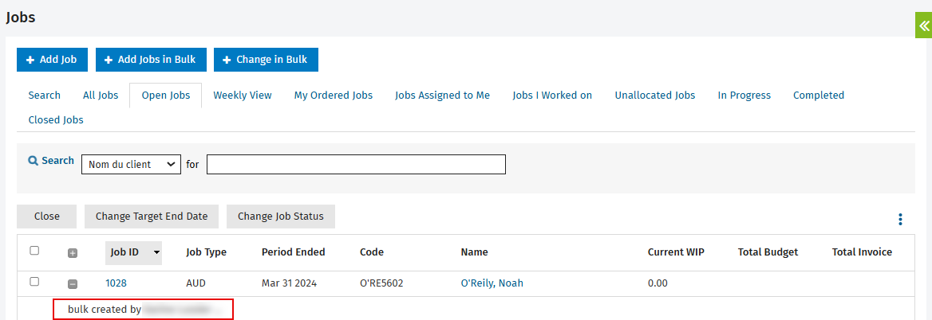Open Jobs I Worked on tab
The height and width of the screenshot is (320, 932).
[552, 96]
